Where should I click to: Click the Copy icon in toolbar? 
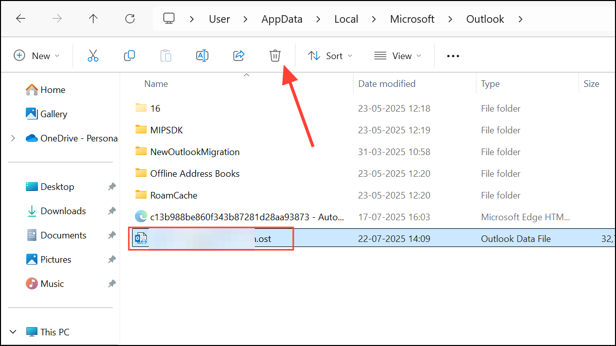129,56
